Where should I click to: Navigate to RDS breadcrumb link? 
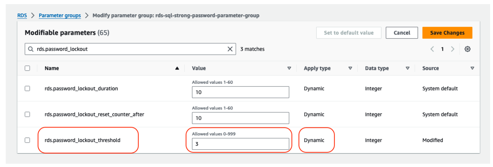[x=22, y=16]
